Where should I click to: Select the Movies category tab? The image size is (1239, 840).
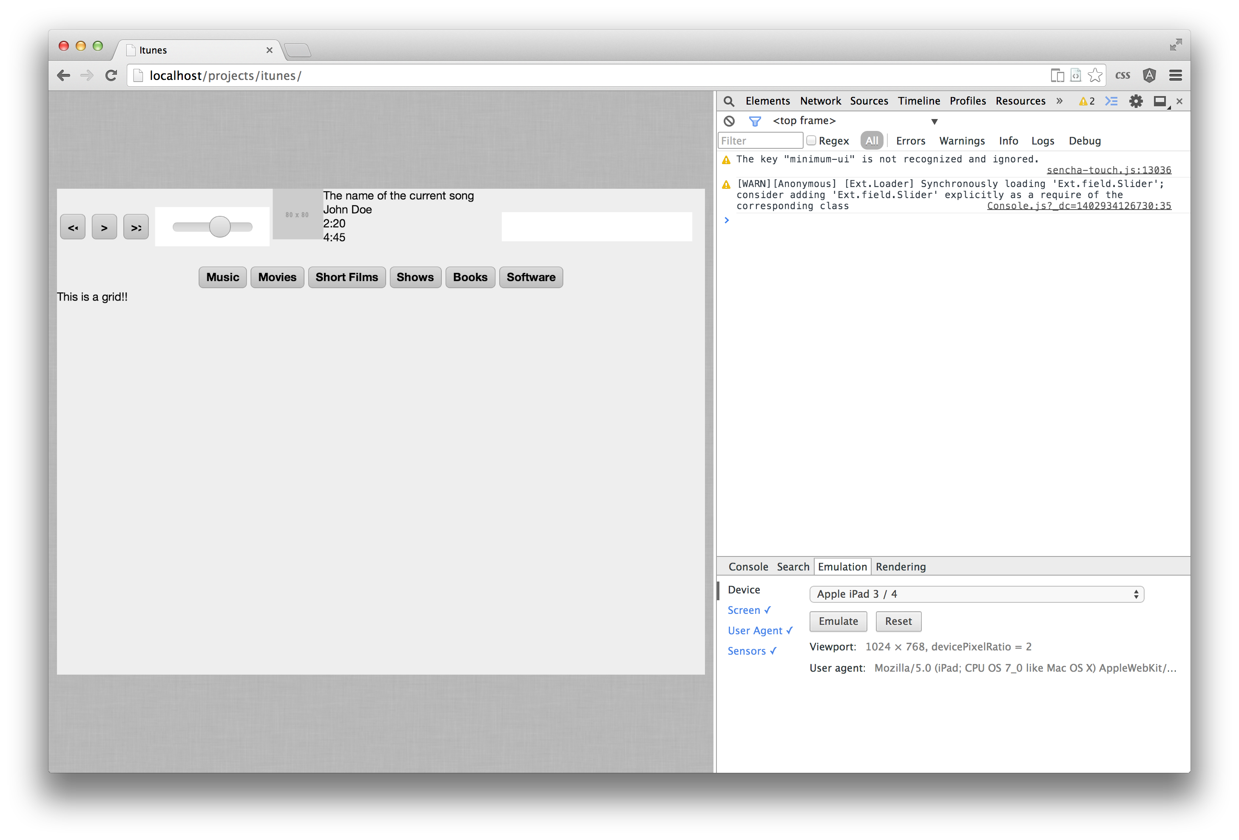[277, 278]
